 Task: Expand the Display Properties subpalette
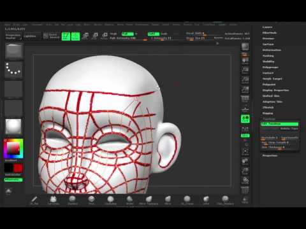(275, 90)
